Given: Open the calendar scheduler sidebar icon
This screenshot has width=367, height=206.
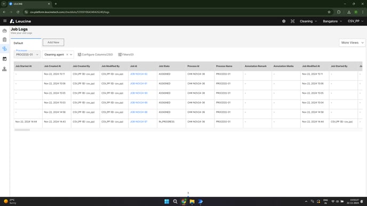Looking at the screenshot, I should coord(4,59).
